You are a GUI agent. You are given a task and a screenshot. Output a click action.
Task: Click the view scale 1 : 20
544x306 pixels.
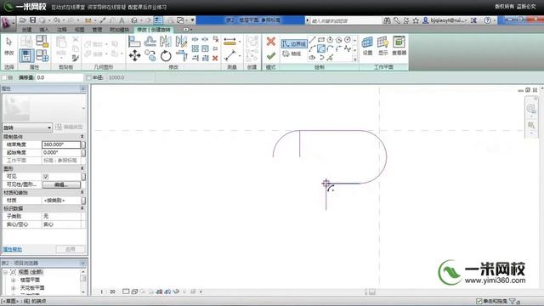coord(108,292)
